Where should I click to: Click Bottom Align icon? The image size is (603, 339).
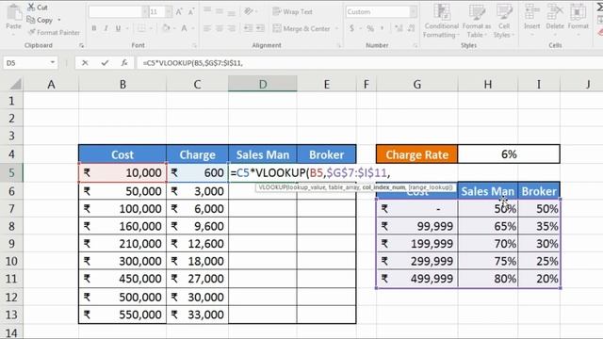click(231, 12)
